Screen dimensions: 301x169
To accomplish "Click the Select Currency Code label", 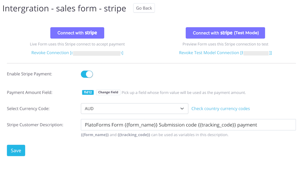I will click(x=28, y=109).
